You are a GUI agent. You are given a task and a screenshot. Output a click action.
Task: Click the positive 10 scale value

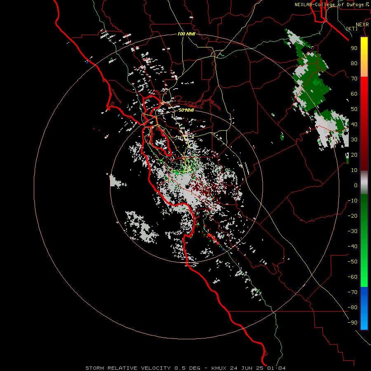(354, 170)
